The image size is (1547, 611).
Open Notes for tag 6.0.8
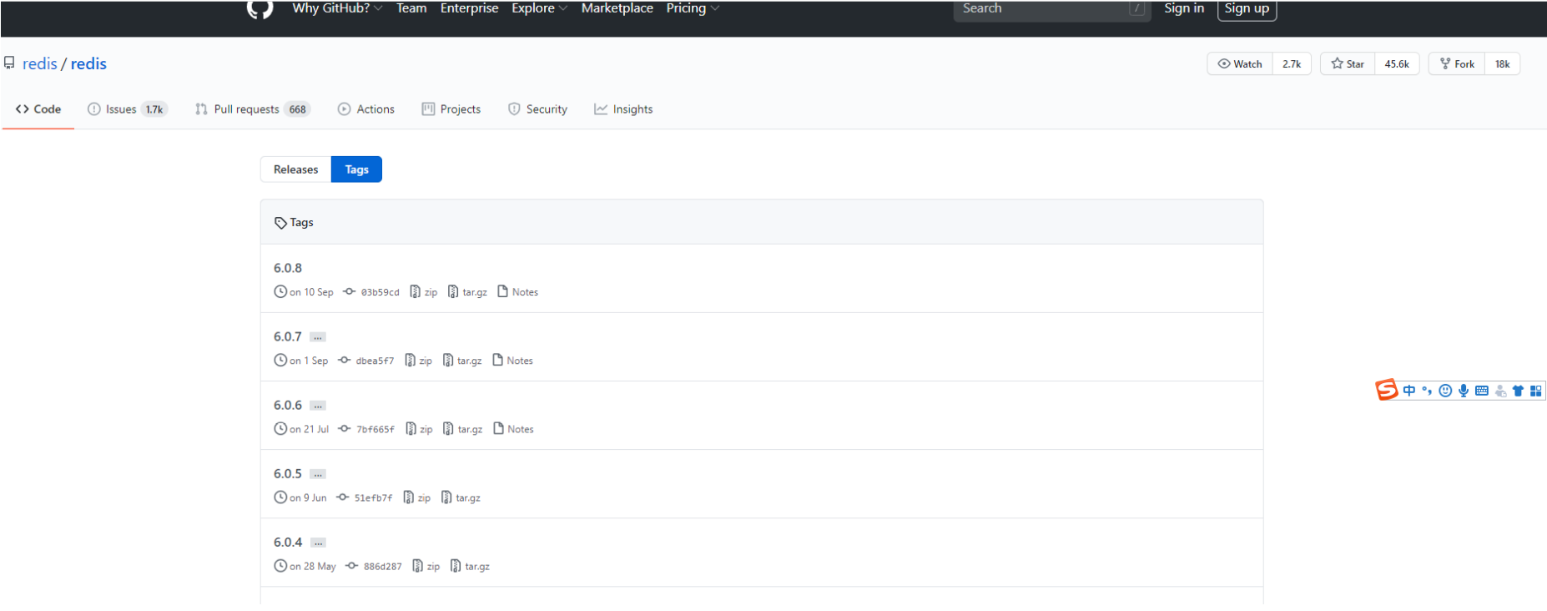[518, 292]
